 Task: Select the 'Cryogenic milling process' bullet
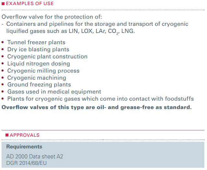[x=43, y=71]
